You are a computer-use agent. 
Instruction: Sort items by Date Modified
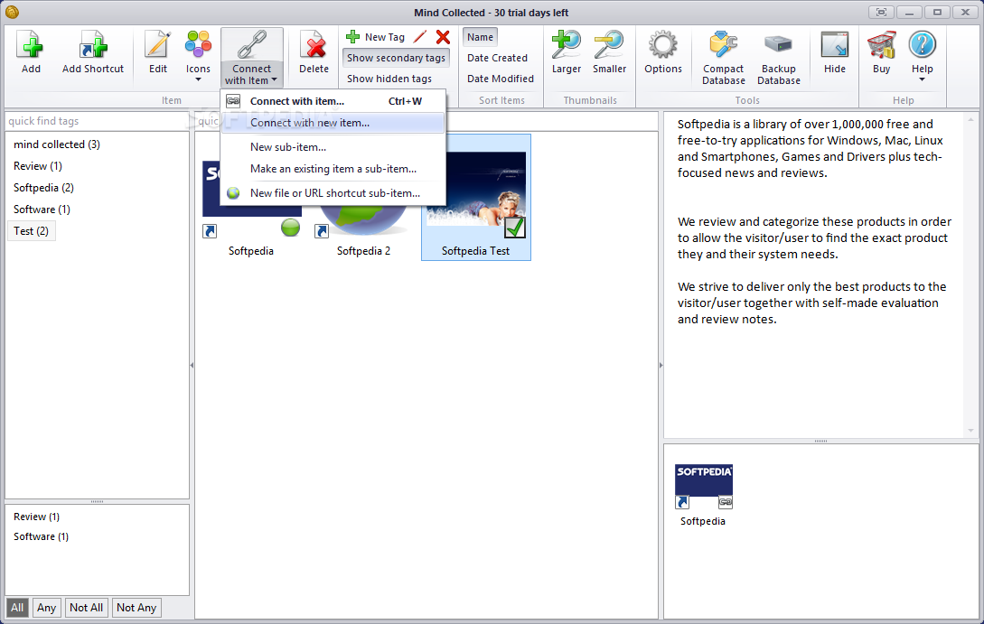point(501,79)
